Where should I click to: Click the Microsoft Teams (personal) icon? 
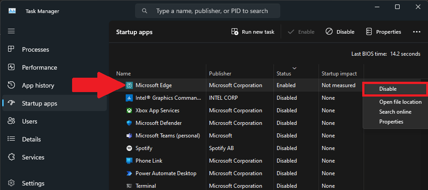click(129, 136)
